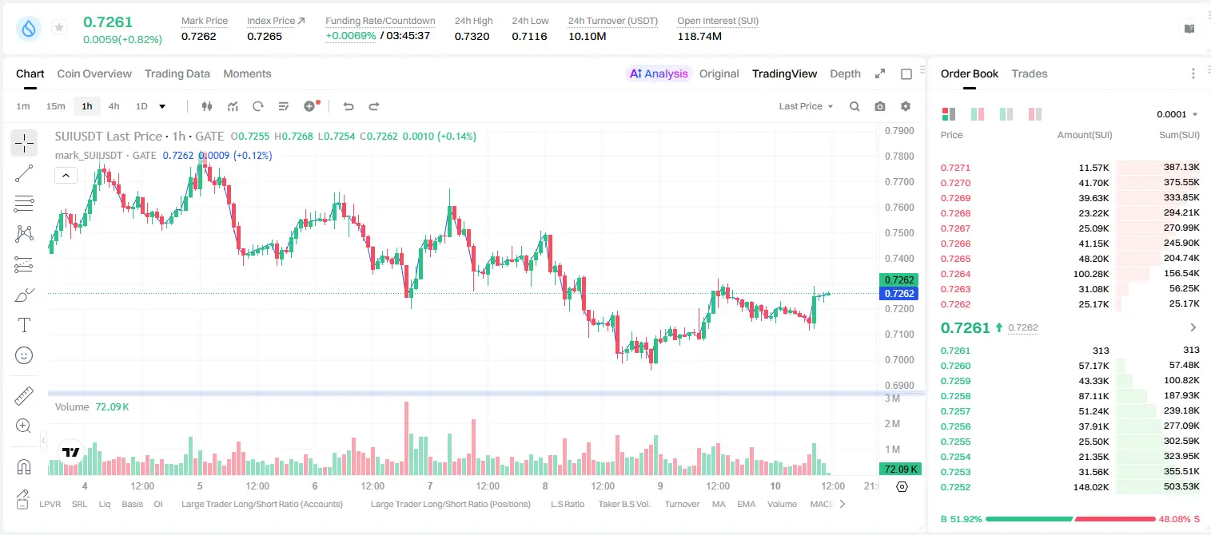Expand more timeframes after 1D
This screenshot has height=535, width=1211.
tap(162, 106)
